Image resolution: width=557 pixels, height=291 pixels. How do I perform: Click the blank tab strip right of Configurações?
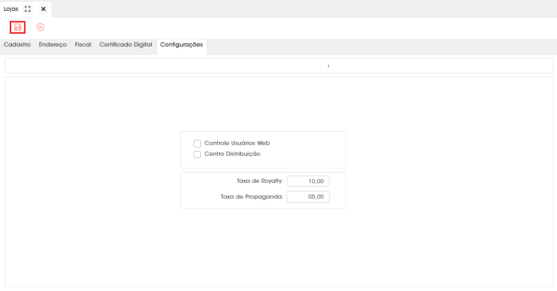[x=382, y=46]
